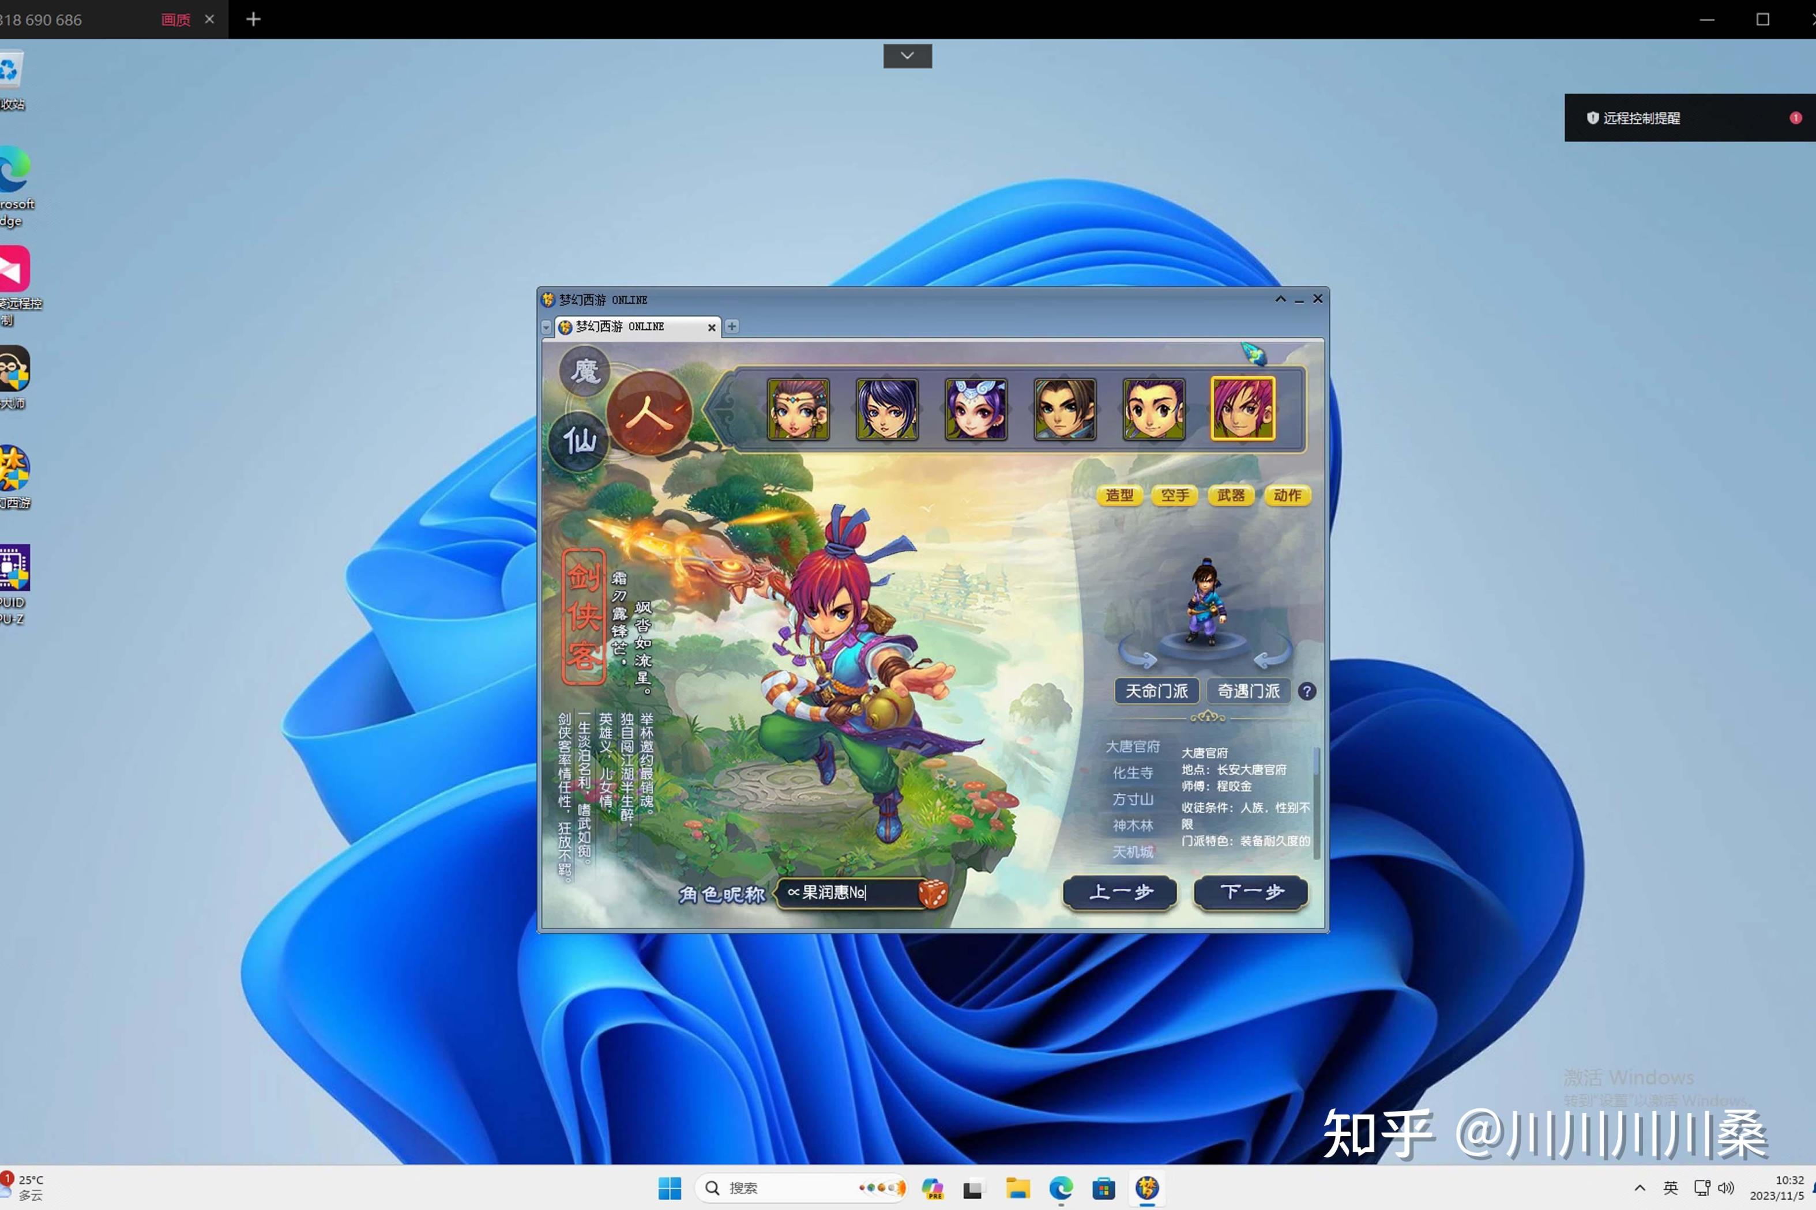Switch to the 天命门派 tab
Image resolution: width=1816 pixels, height=1210 pixels.
pos(1156,691)
